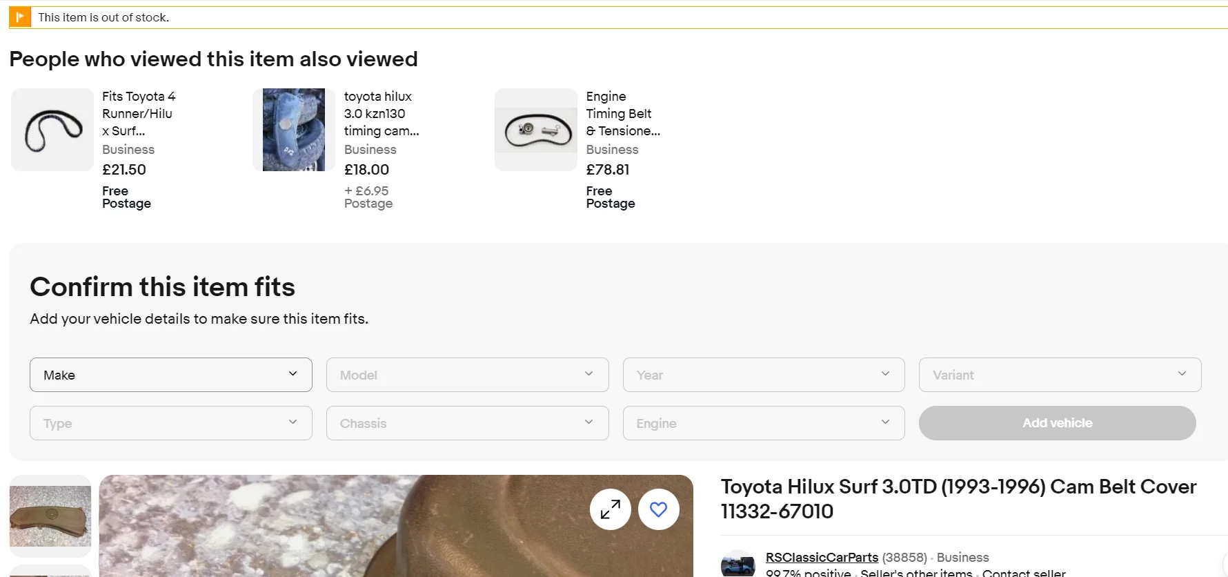Click the orange out-of-stock flag icon

click(20, 17)
